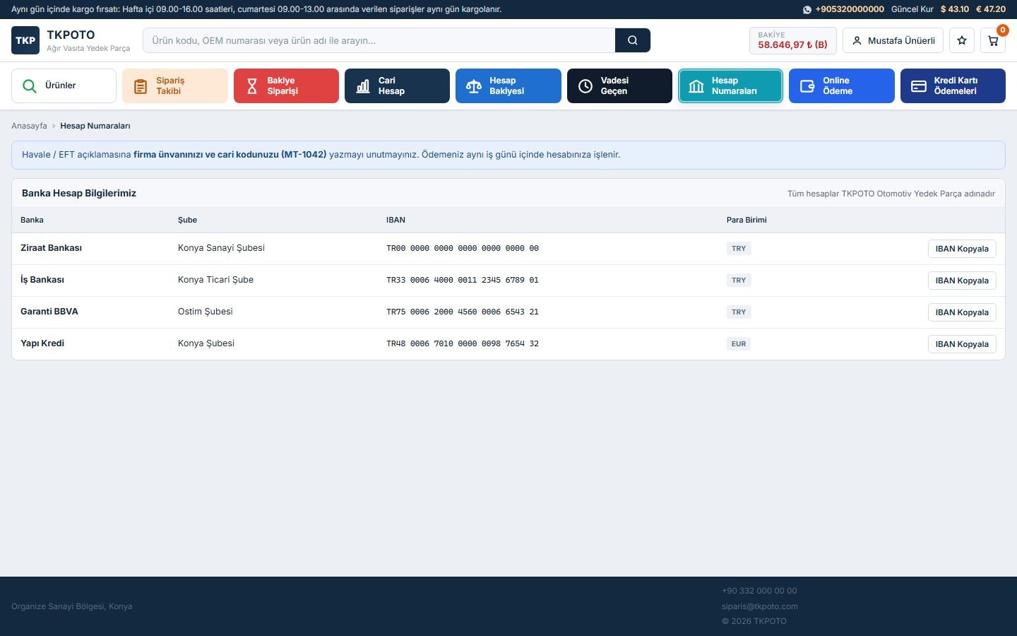
Task: Select the Cari Hesap tab
Action: pos(397,86)
